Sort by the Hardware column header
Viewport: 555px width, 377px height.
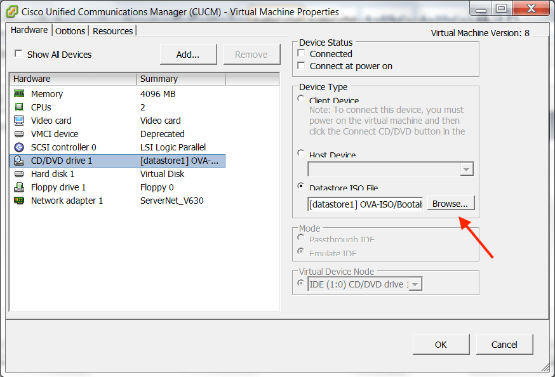[x=73, y=79]
